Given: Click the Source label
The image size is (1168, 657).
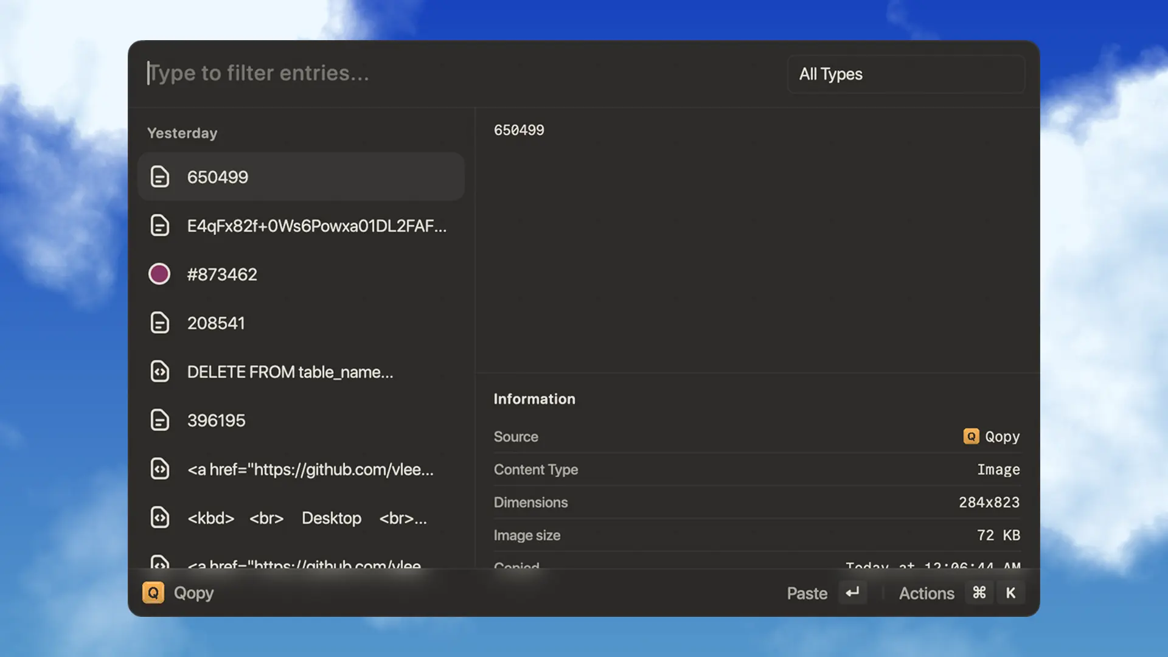Looking at the screenshot, I should coord(516,437).
